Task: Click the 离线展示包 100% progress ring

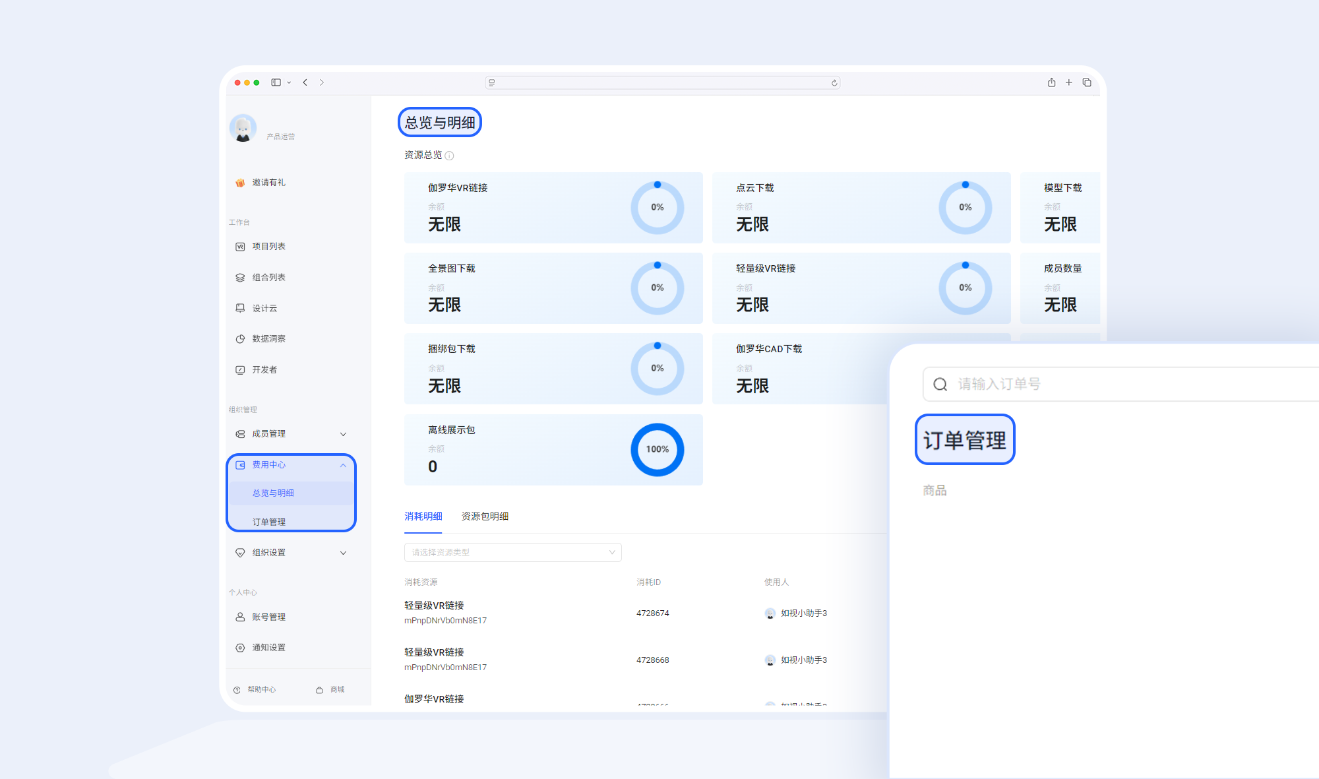Action: [x=657, y=449]
